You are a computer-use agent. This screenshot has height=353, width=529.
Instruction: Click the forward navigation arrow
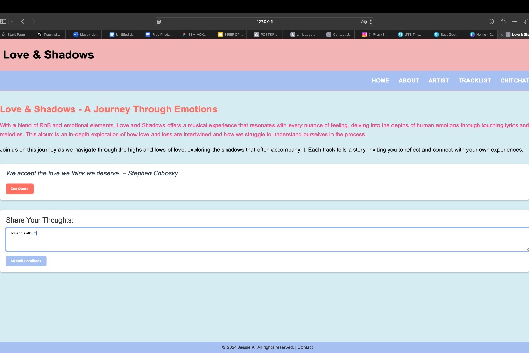click(x=33, y=21)
